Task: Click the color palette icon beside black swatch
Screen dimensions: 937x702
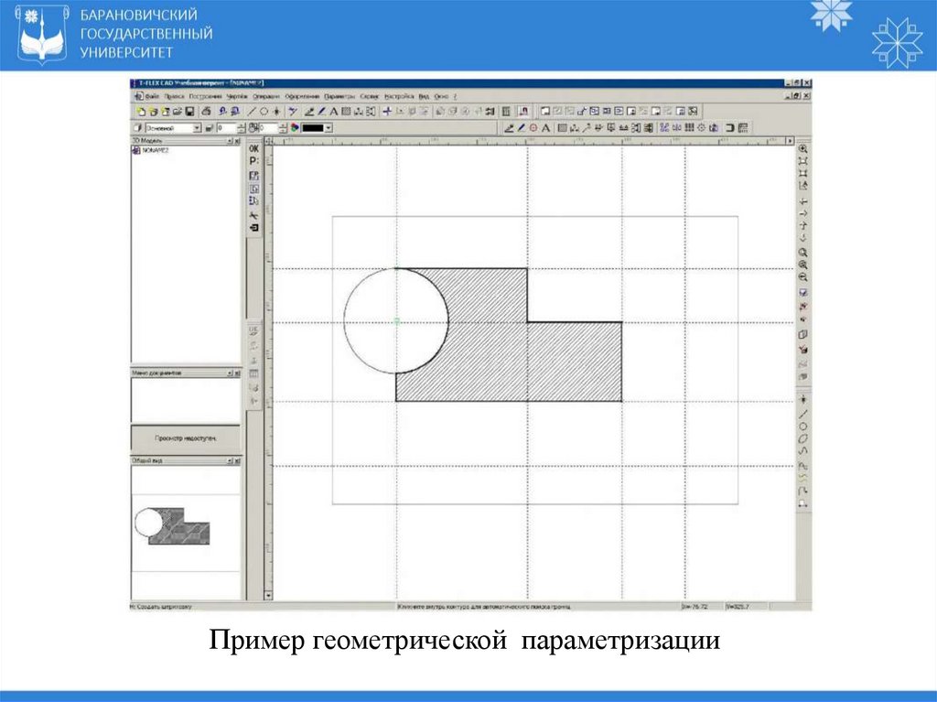Action: (x=295, y=128)
